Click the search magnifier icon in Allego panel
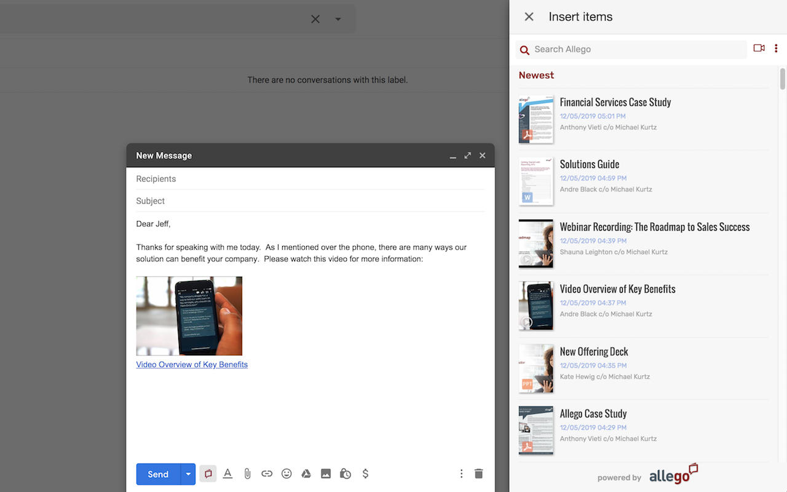 tap(524, 50)
